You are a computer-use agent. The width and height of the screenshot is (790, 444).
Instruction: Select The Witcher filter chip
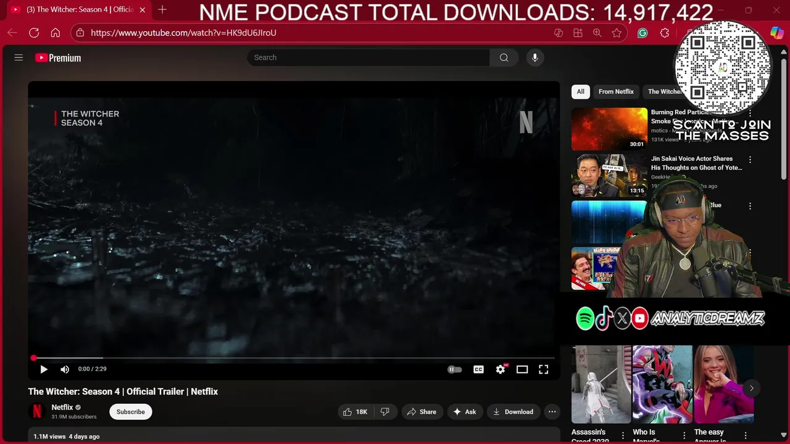(665, 91)
